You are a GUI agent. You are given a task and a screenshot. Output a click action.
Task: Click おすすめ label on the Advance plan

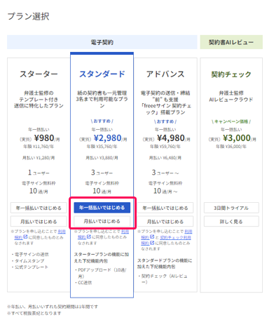point(165,121)
